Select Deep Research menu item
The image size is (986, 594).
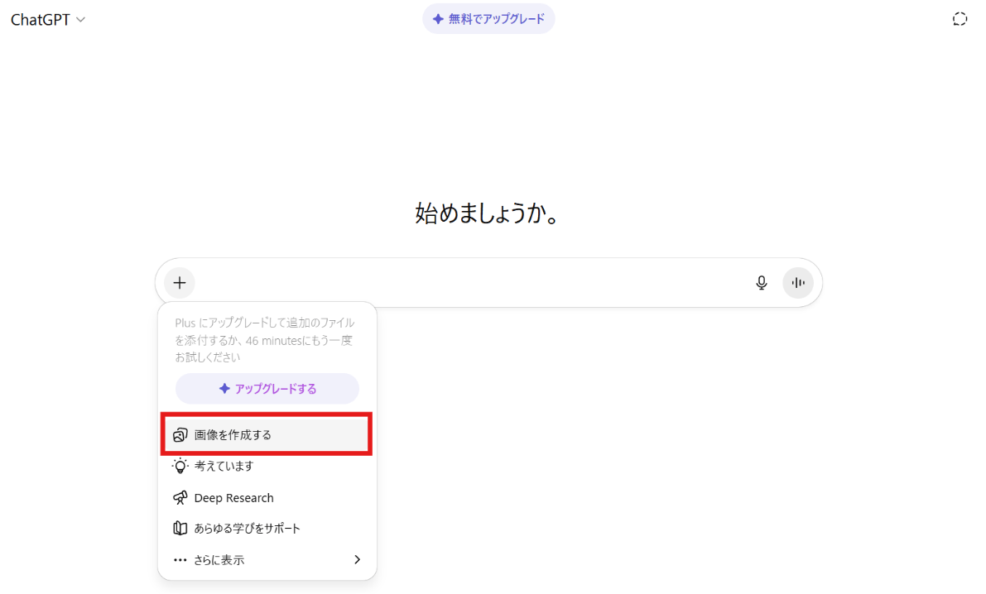coord(267,497)
